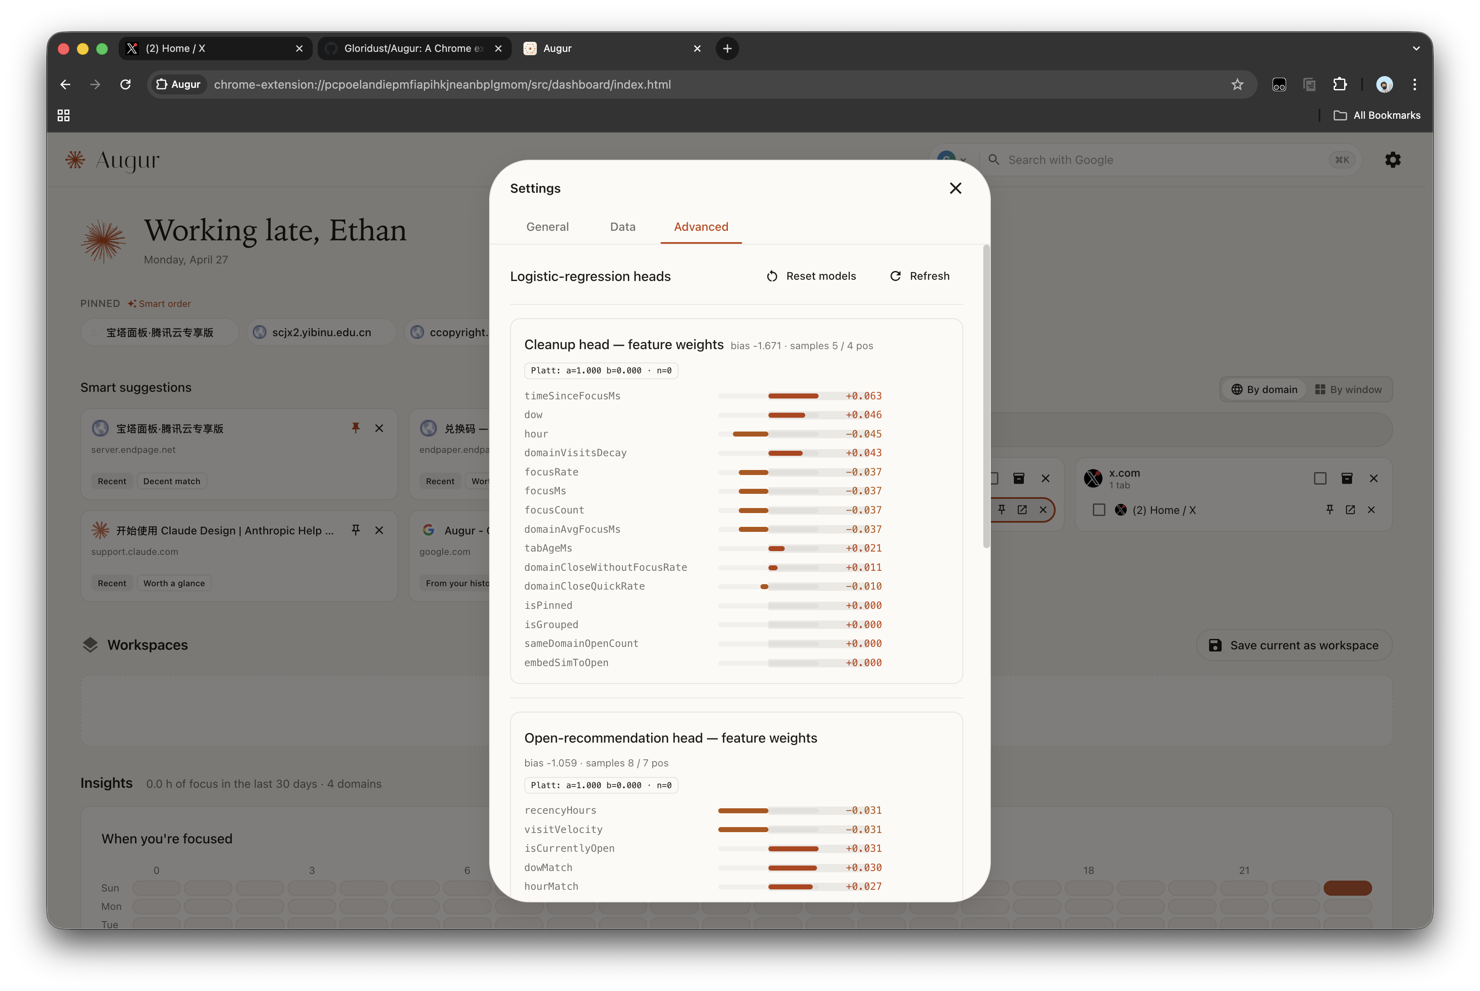Pin the 宝塔面板·腾讯云专享版 suggestion card

click(356, 428)
